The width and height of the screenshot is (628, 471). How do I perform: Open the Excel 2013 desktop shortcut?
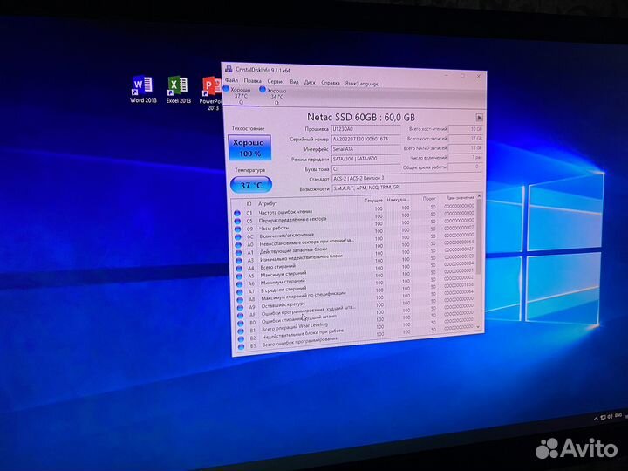178,90
